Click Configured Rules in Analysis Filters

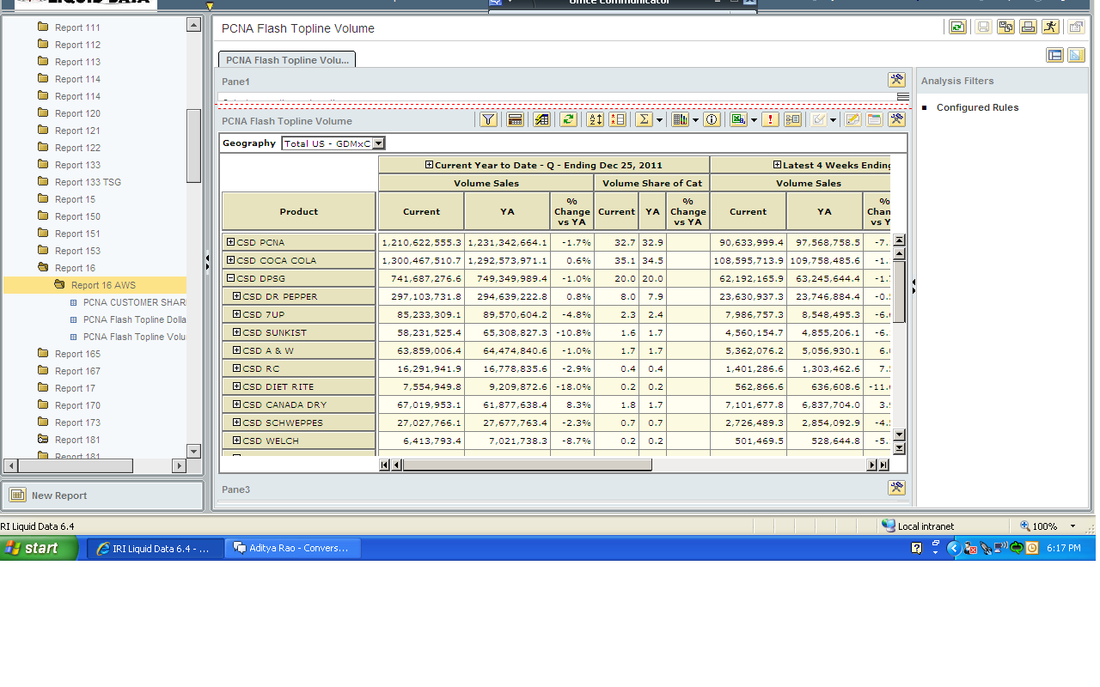pos(977,107)
